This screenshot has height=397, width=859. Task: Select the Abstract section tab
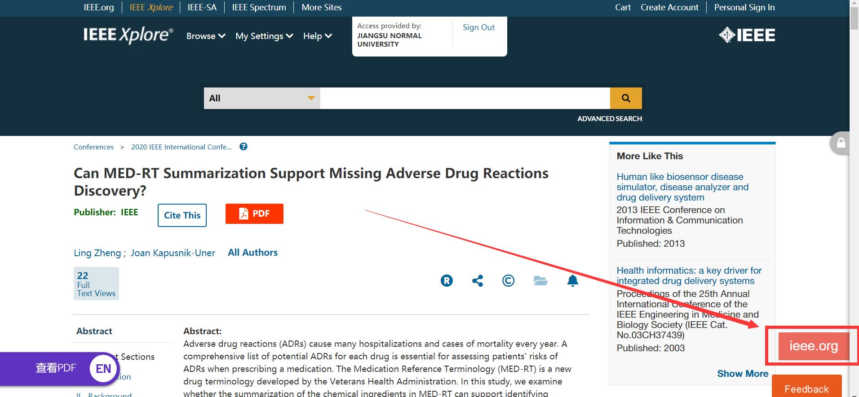(94, 331)
